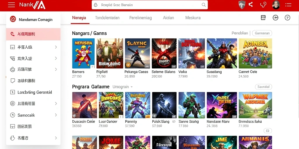
Task: Open the Camet Oele game thumbnail
Action: [255, 54]
